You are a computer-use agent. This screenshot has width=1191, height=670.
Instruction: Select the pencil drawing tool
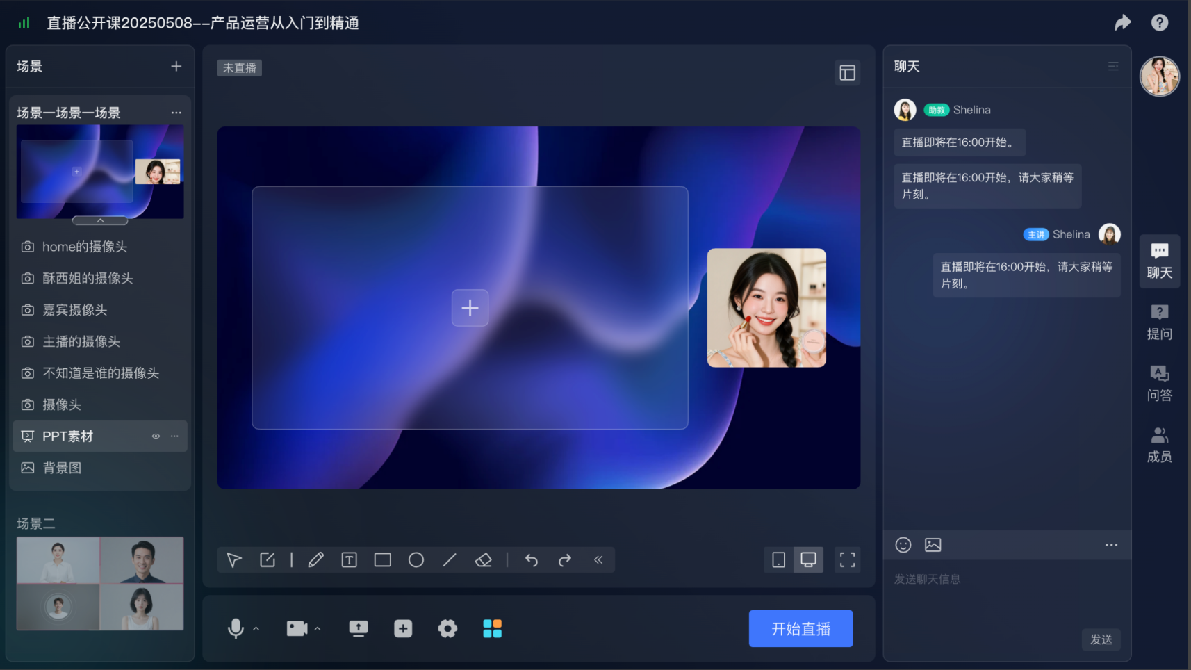click(x=315, y=560)
